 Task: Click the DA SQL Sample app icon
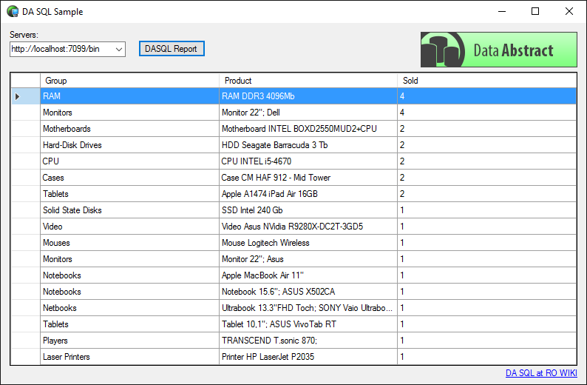click(13, 12)
